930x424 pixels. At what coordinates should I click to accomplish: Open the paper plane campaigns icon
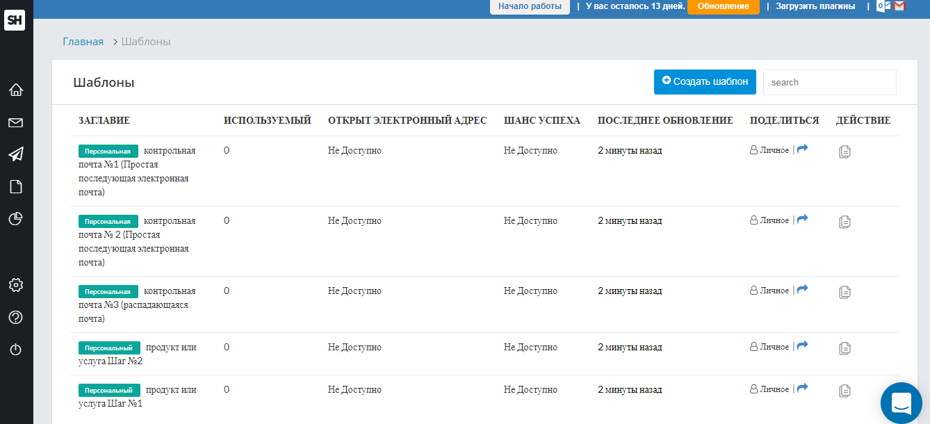(x=16, y=154)
